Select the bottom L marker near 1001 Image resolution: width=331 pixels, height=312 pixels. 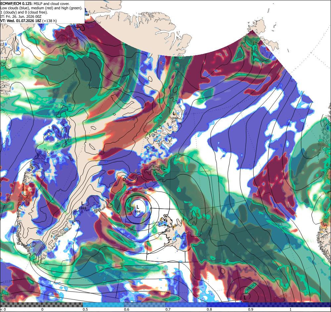click(x=245, y=299)
